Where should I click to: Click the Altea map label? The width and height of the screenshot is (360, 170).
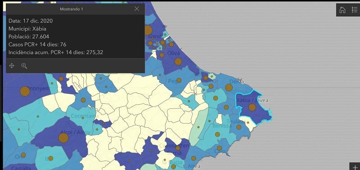(x=194, y=166)
